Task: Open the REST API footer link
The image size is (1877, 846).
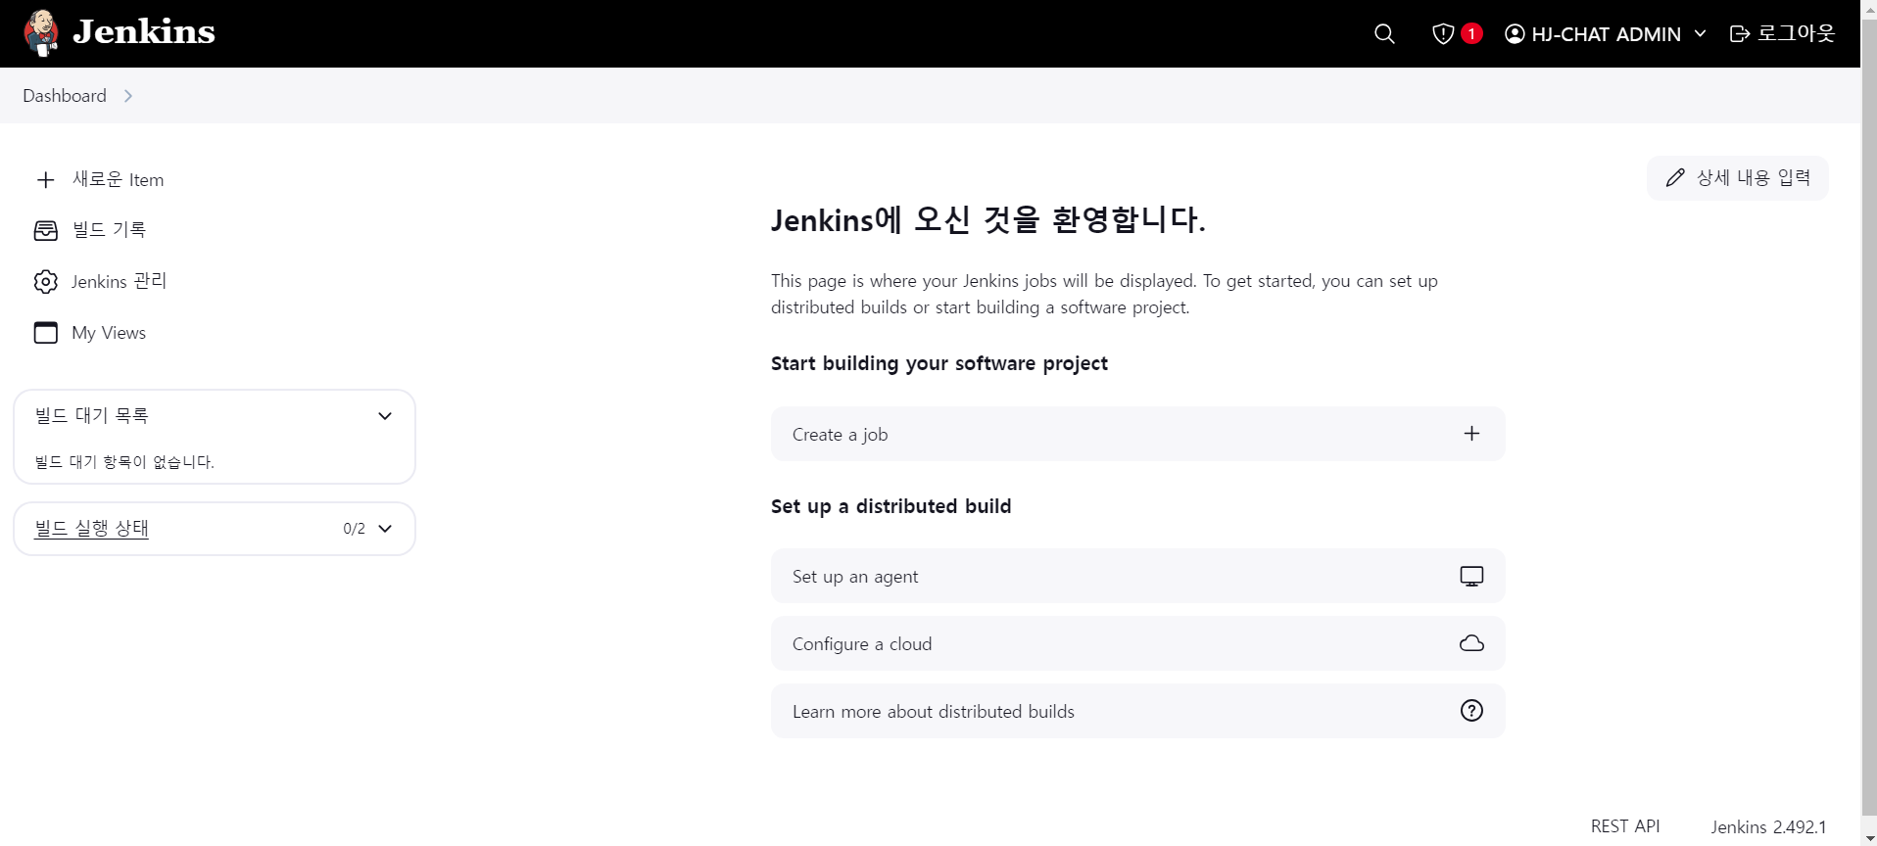Action: pyautogui.click(x=1625, y=826)
